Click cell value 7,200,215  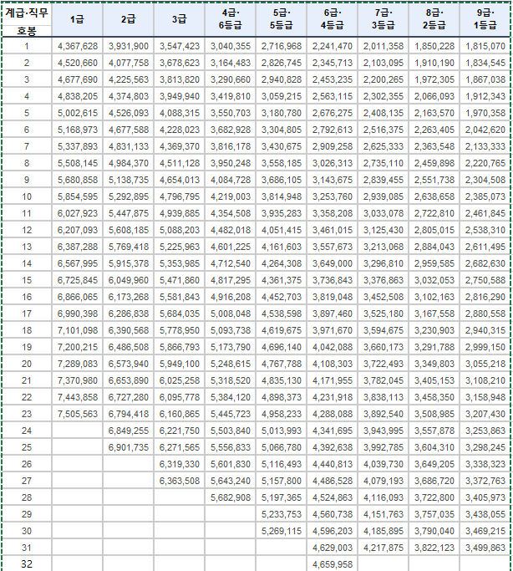coord(77,348)
